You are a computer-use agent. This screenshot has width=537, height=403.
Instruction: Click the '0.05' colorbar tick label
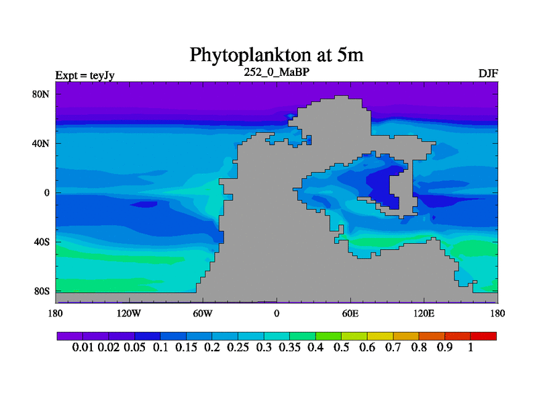(135, 348)
